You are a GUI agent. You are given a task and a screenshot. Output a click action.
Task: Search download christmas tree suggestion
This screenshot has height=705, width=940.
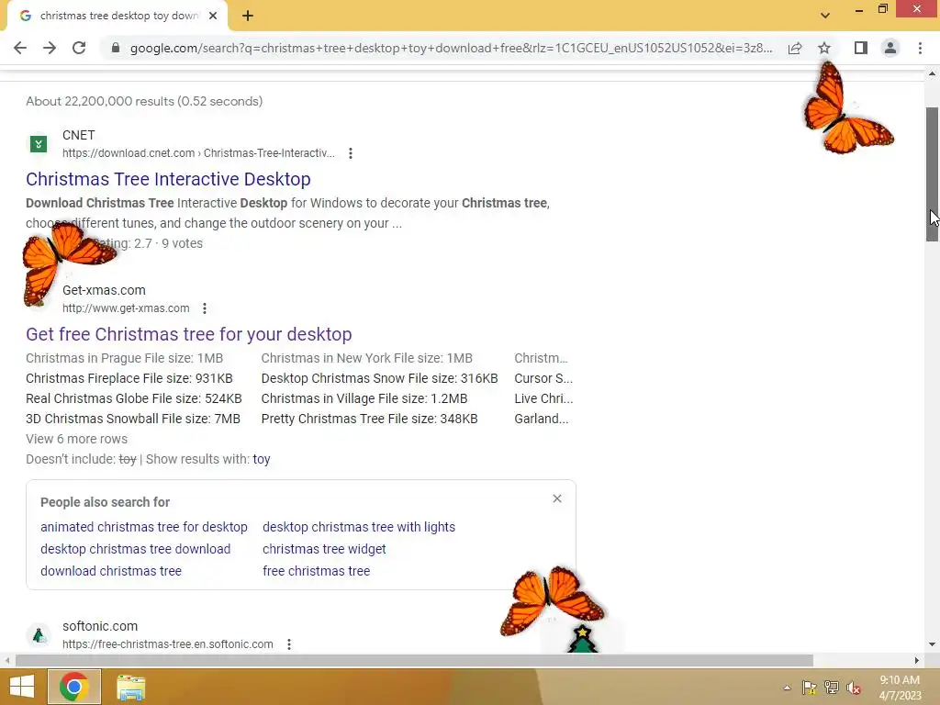[x=111, y=571]
